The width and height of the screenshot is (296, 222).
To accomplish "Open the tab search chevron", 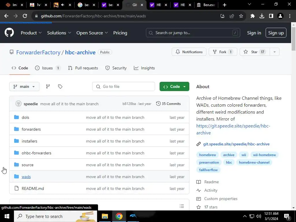I will [x=249, y=4].
